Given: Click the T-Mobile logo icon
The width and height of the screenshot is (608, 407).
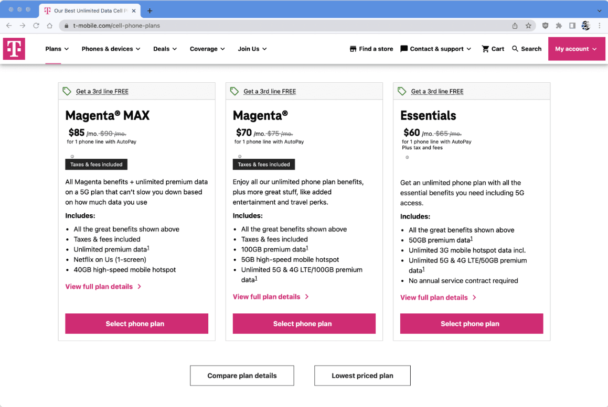Looking at the screenshot, I should (x=14, y=49).
